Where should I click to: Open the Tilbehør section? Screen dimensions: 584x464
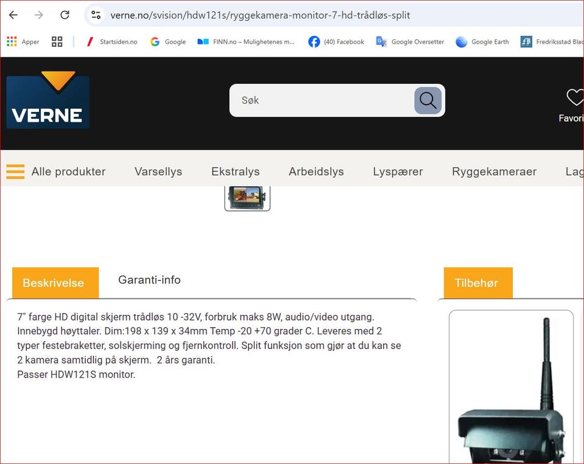point(477,283)
